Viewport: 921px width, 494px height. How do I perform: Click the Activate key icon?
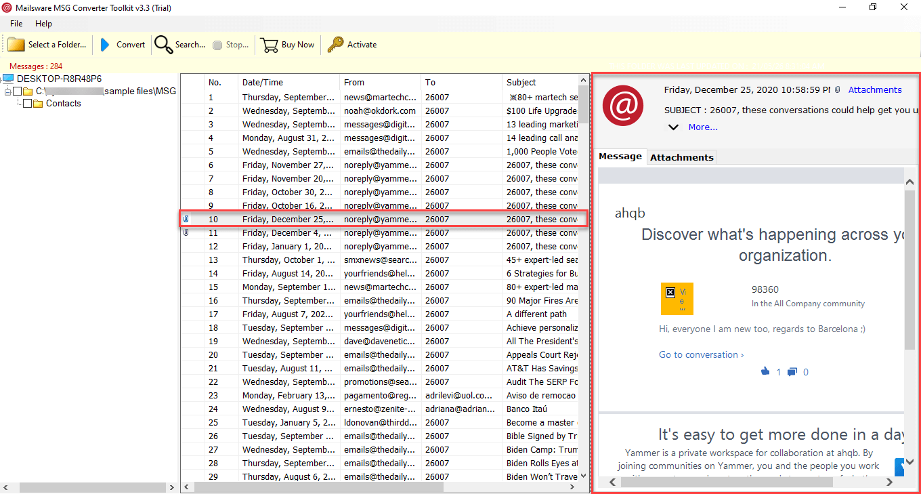click(335, 45)
